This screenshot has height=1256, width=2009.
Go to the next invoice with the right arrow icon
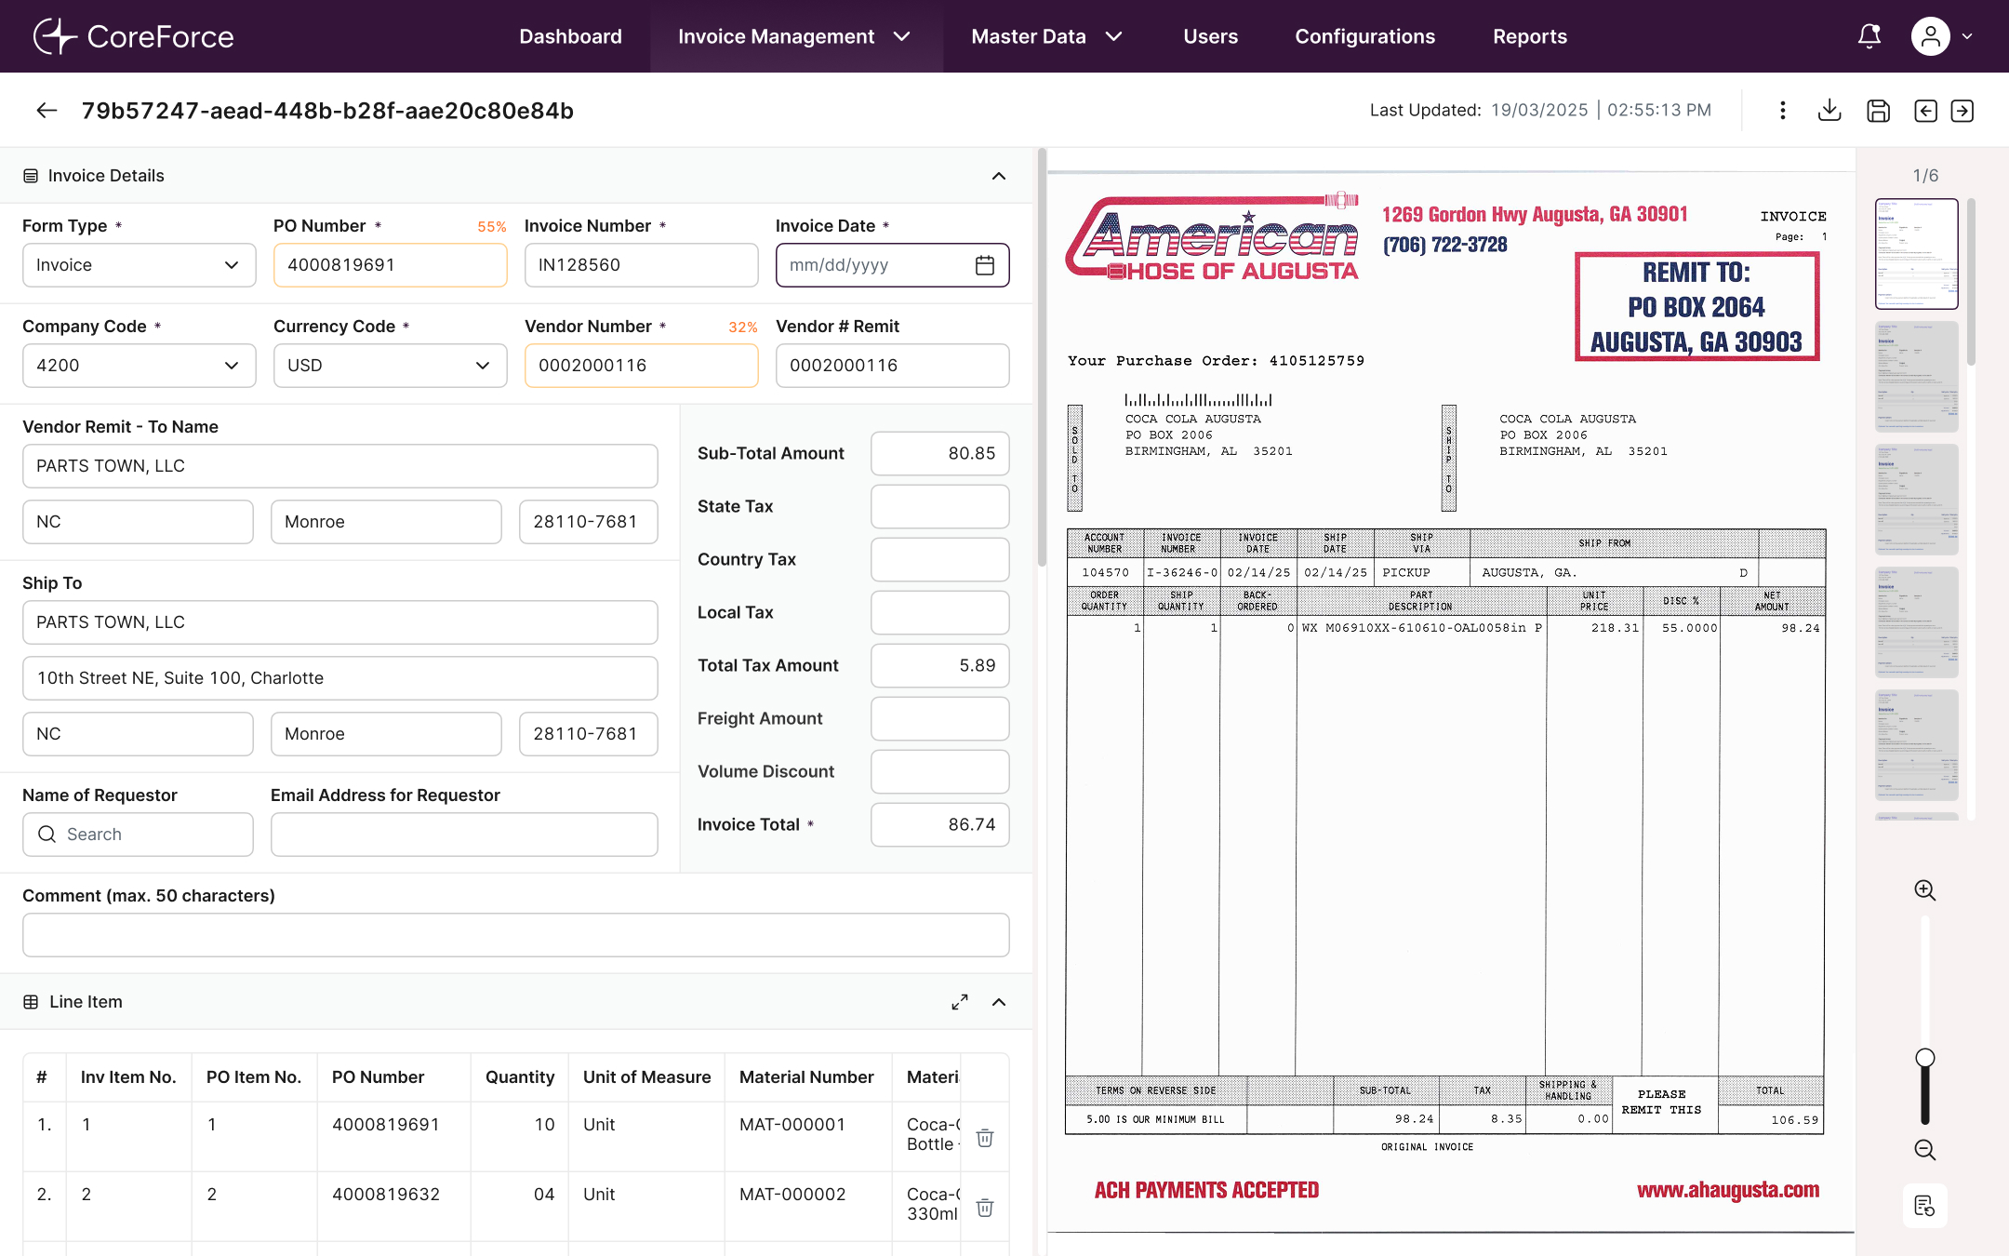pos(1962,111)
